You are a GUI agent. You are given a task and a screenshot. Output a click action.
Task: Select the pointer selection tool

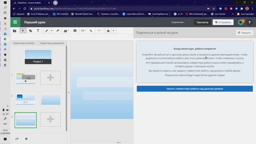click(x=23, y=30)
